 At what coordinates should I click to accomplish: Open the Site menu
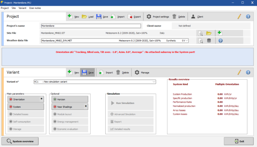pos(14,8)
